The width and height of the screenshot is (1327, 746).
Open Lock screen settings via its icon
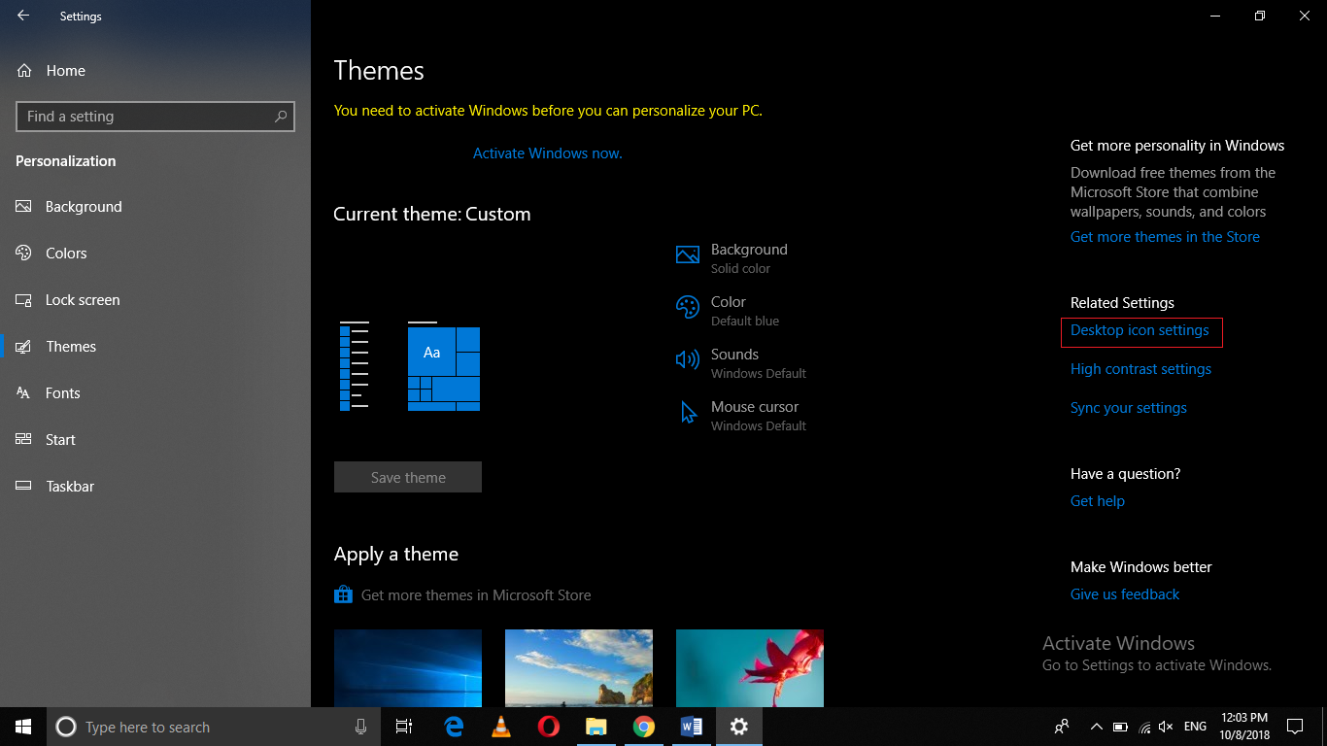click(x=23, y=299)
